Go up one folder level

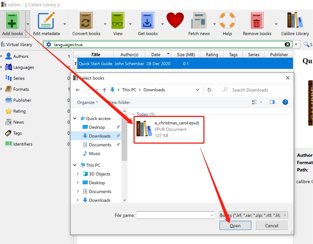tap(104, 90)
